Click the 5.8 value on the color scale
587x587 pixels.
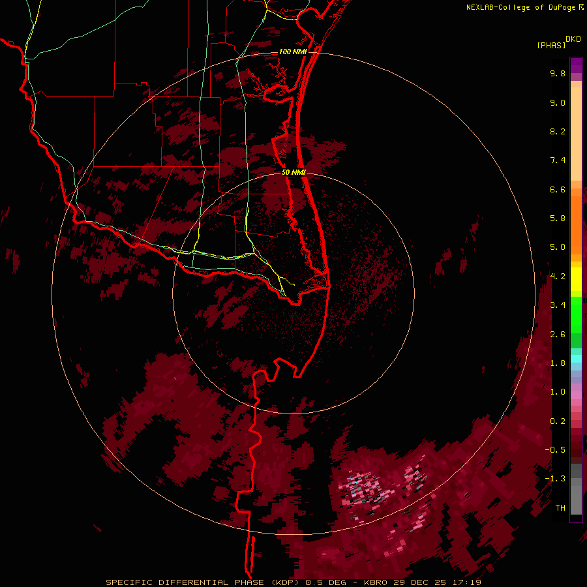pyautogui.click(x=558, y=218)
